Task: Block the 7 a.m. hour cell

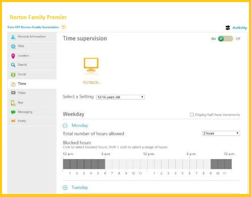Action: 116,164
